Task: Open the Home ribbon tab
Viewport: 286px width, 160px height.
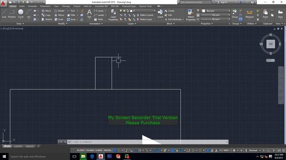Action: tap(13, 6)
